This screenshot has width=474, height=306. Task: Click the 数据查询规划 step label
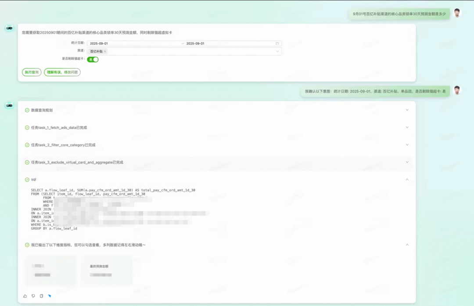click(x=42, y=110)
